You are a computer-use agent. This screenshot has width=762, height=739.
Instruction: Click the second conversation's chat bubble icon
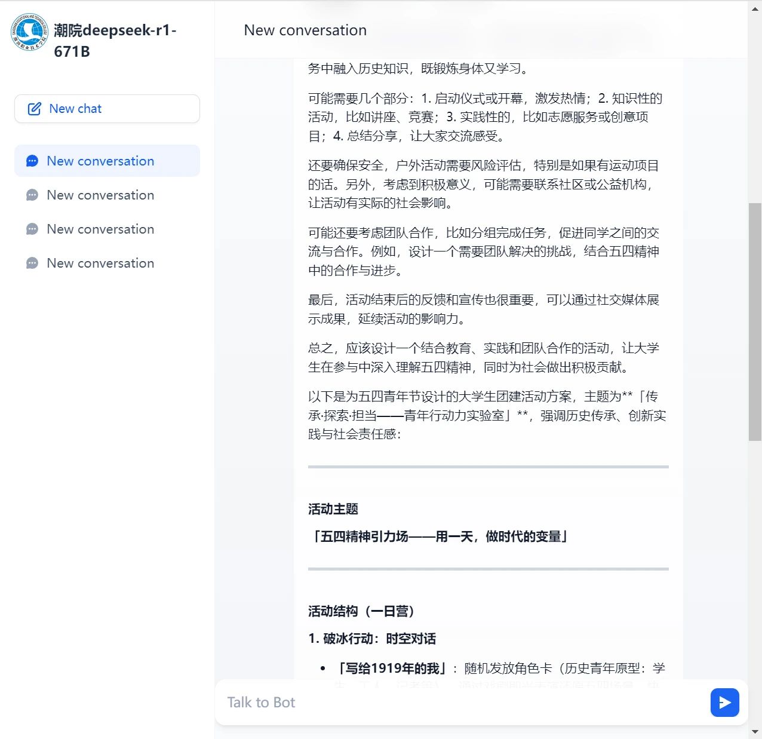pyautogui.click(x=32, y=195)
